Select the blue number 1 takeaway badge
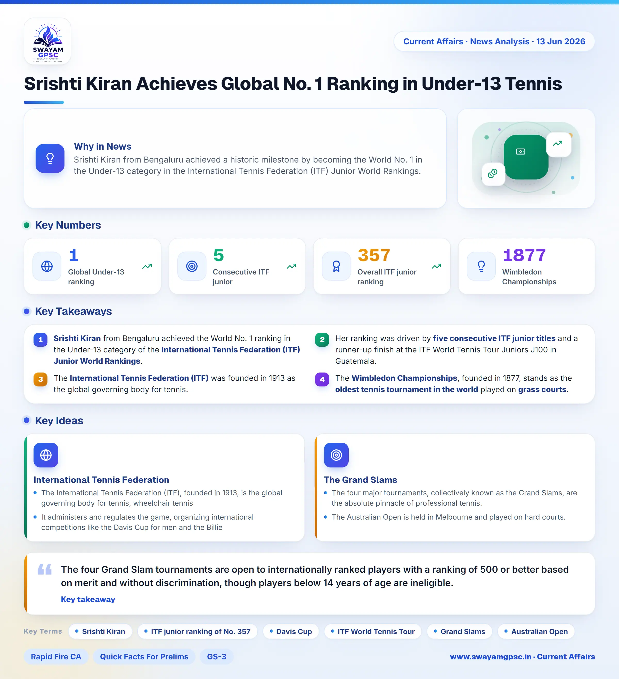 pyautogui.click(x=40, y=339)
